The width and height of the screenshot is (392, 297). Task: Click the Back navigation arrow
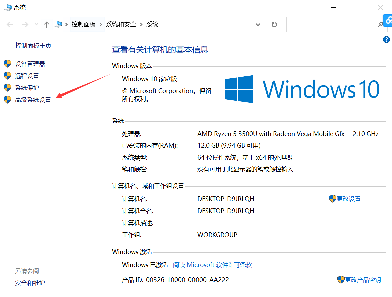click(x=10, y=24)
